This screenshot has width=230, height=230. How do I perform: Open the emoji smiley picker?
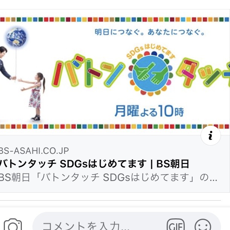pos(203,225)
